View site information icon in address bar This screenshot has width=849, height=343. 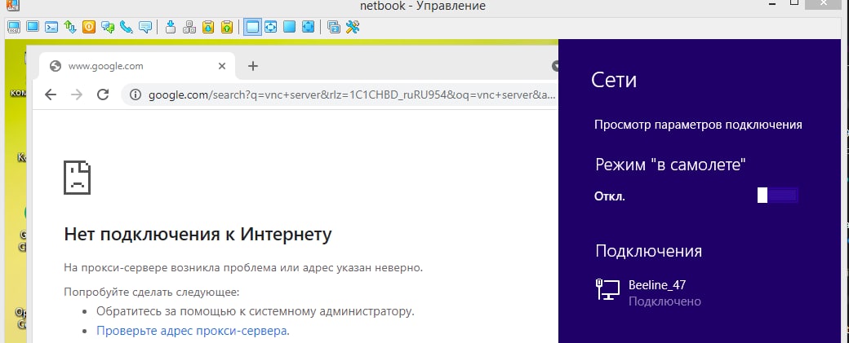(x=136, y=95)
